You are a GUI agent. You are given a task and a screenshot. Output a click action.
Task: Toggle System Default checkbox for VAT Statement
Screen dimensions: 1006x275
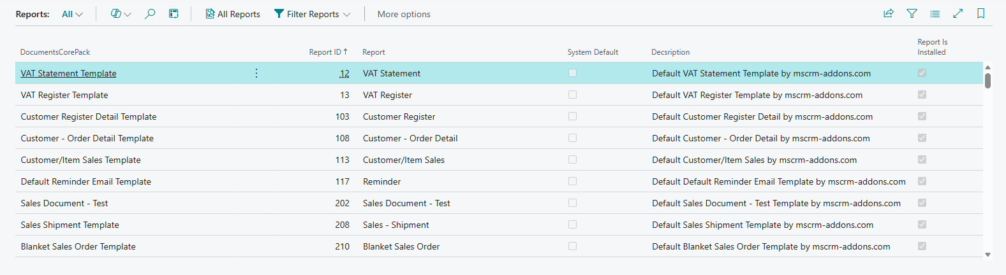[x=572, y=73]
